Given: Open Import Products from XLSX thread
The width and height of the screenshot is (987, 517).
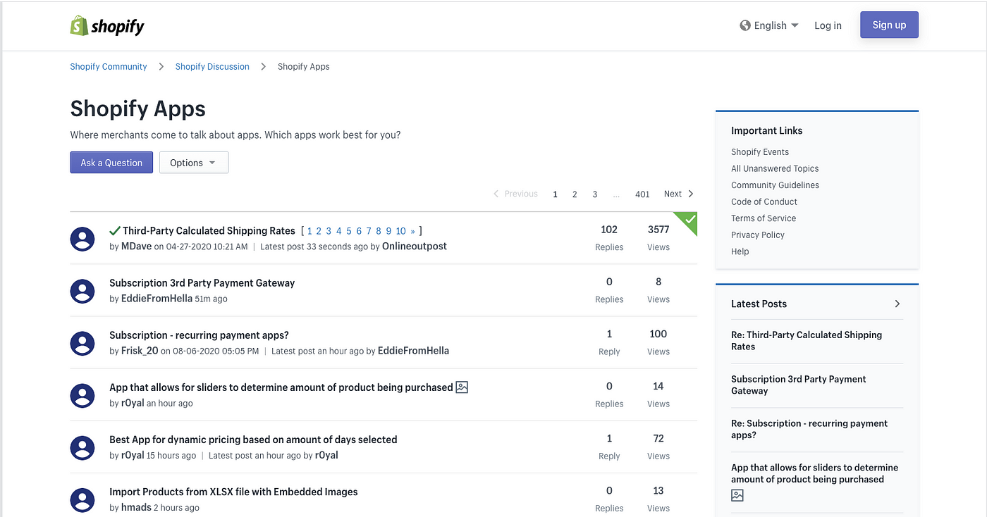Looking at the screenshot, I should tap(233, 491).
